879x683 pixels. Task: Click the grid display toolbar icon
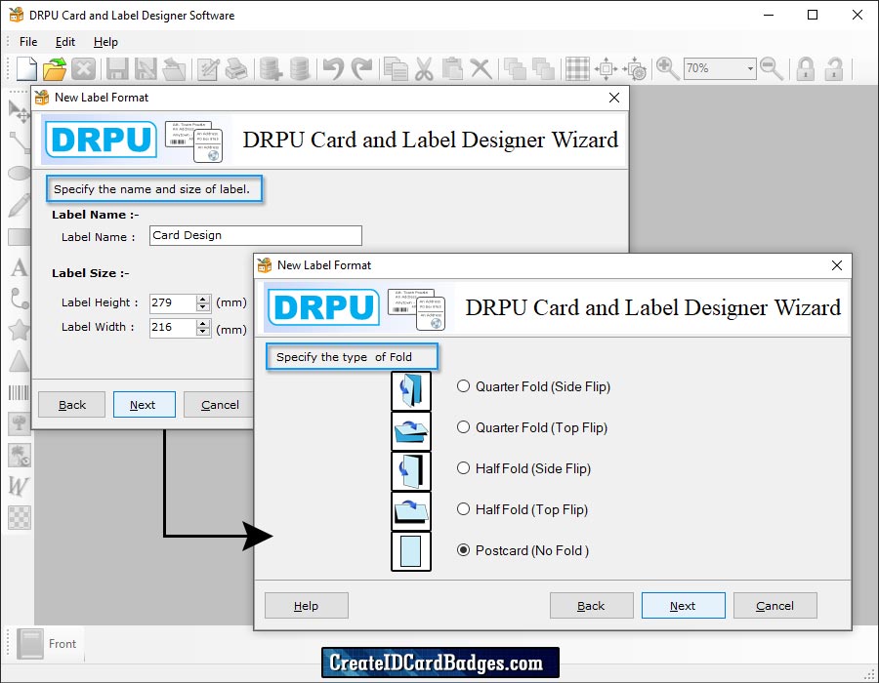tap(577, 69)
